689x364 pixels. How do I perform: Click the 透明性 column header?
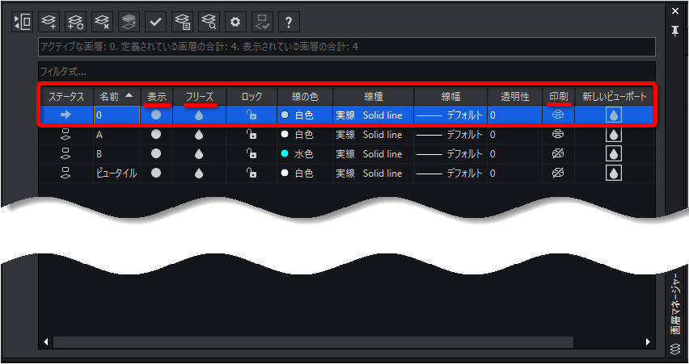[514, 96]
